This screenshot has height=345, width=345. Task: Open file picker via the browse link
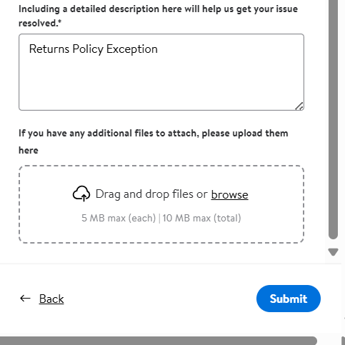coord(229,194)
